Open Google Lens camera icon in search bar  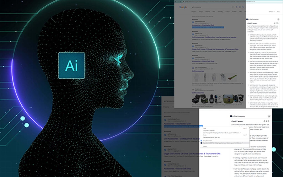click(x=239, y=7)
